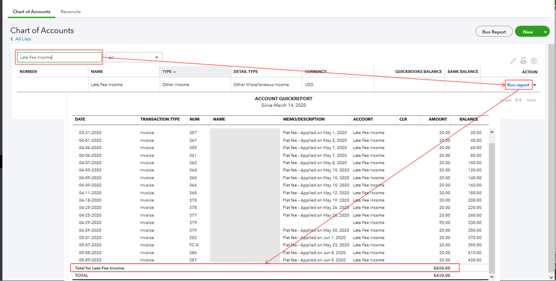Open the settings gear icon

pyautogui.click(x=534, y=61)
